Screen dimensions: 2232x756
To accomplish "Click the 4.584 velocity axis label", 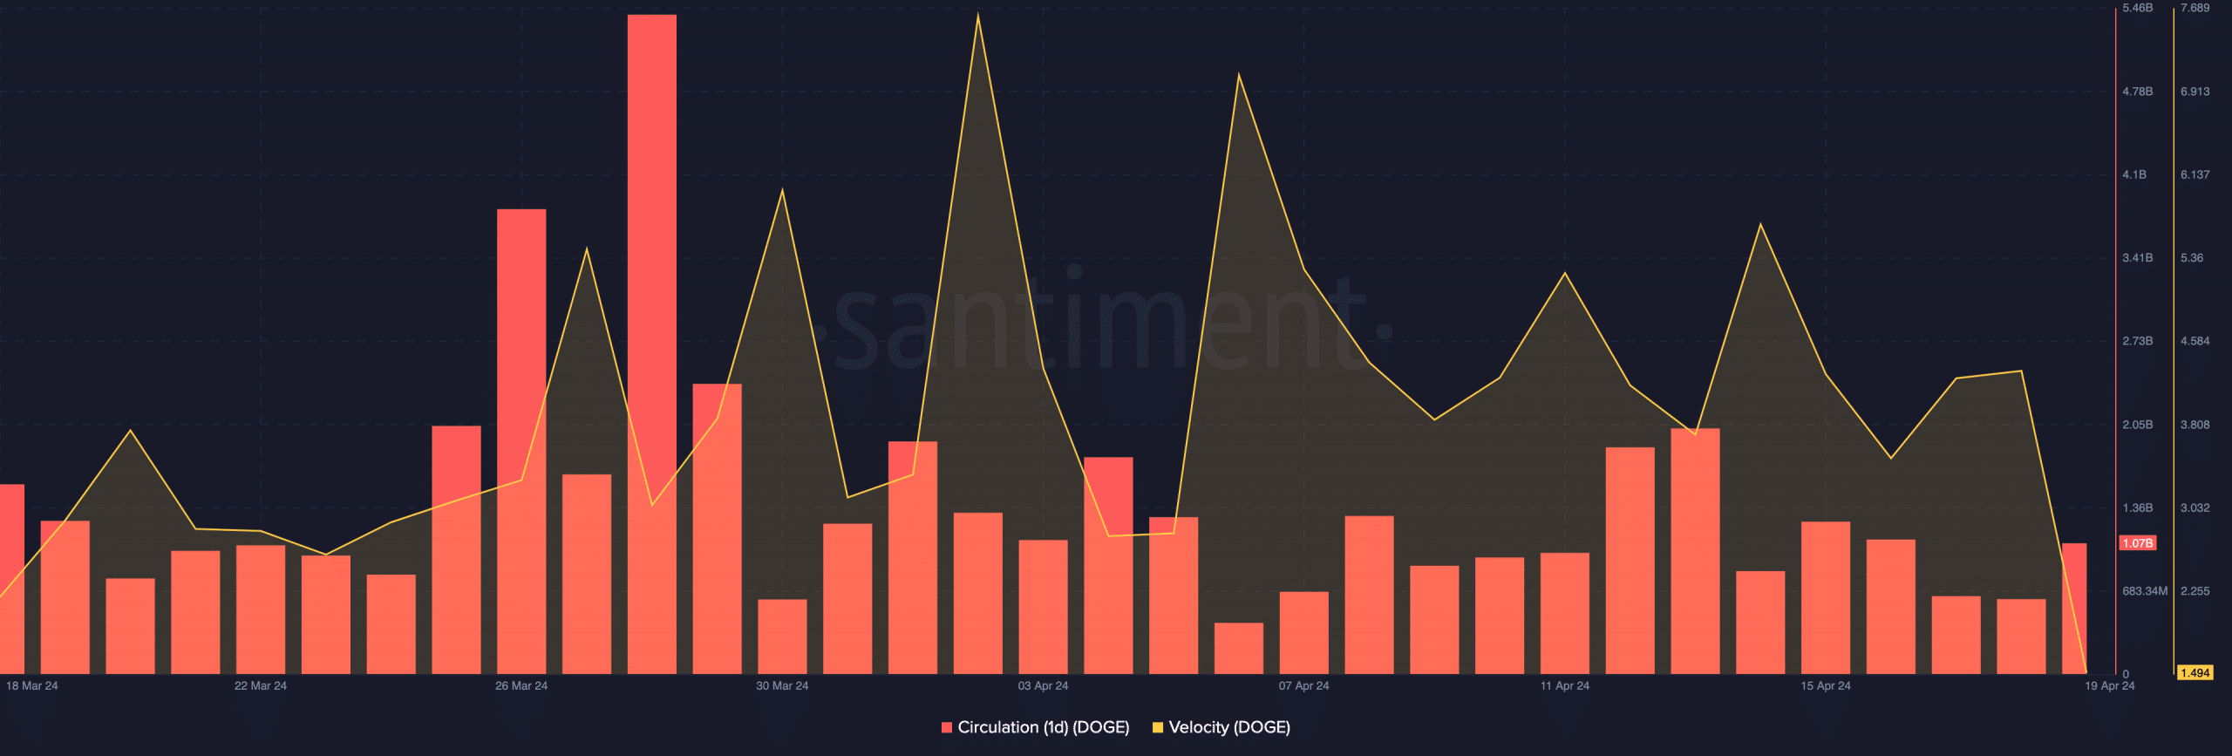I will click(2195, 341).
